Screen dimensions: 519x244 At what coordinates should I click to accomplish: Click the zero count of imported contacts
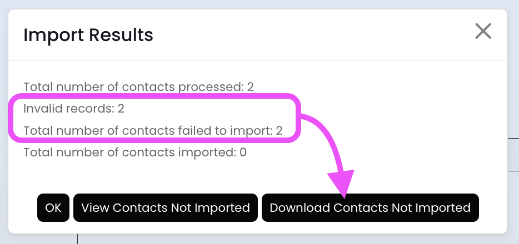[x=243, y=152]
